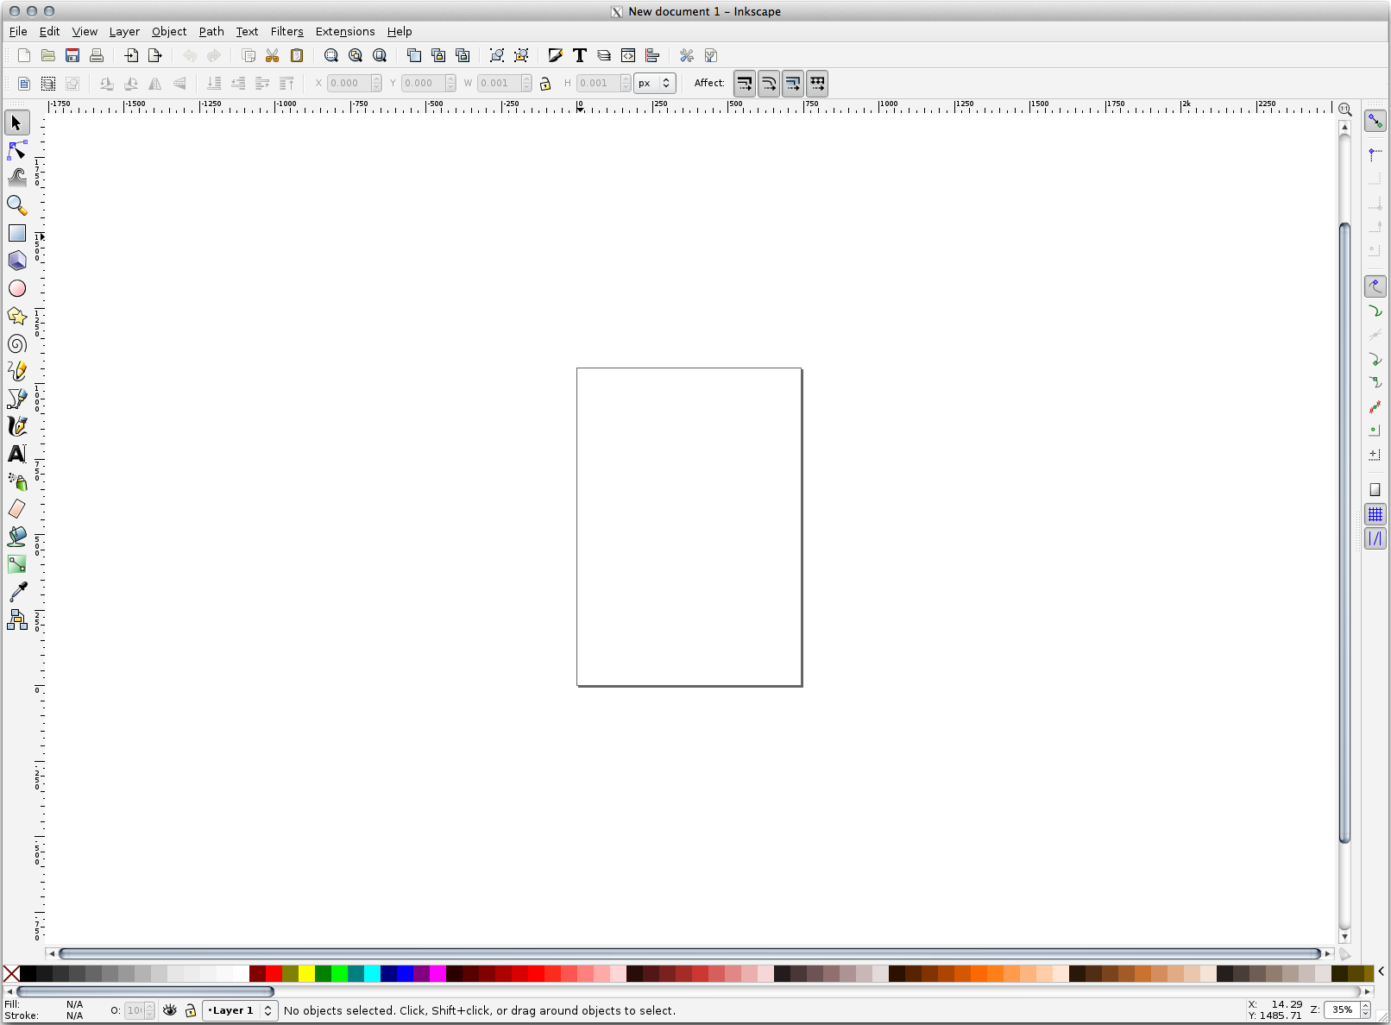The image size is (1391, 1025).
Task: Select the spiral tool
Action: 17,343
